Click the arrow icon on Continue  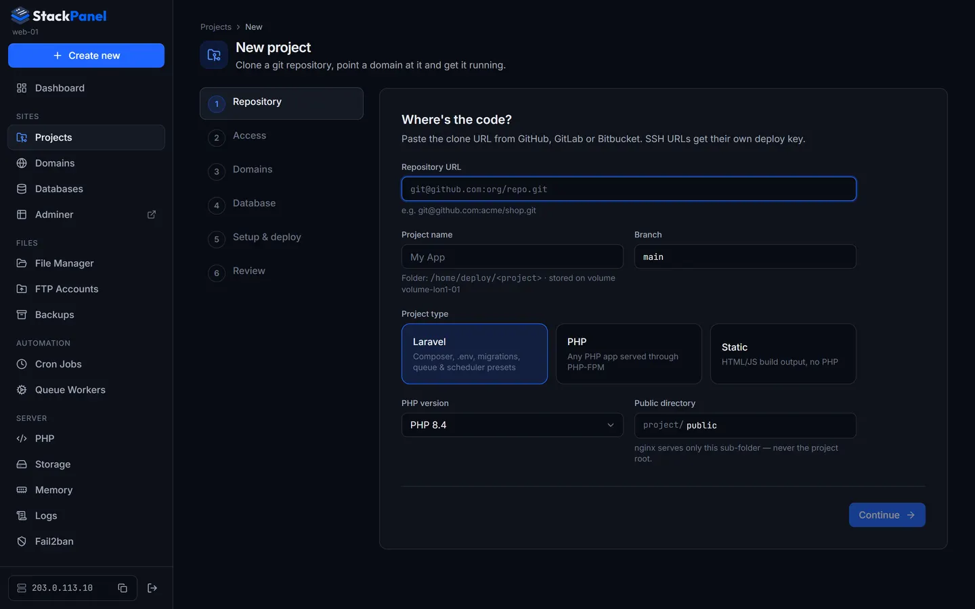[x=911, y=515]
